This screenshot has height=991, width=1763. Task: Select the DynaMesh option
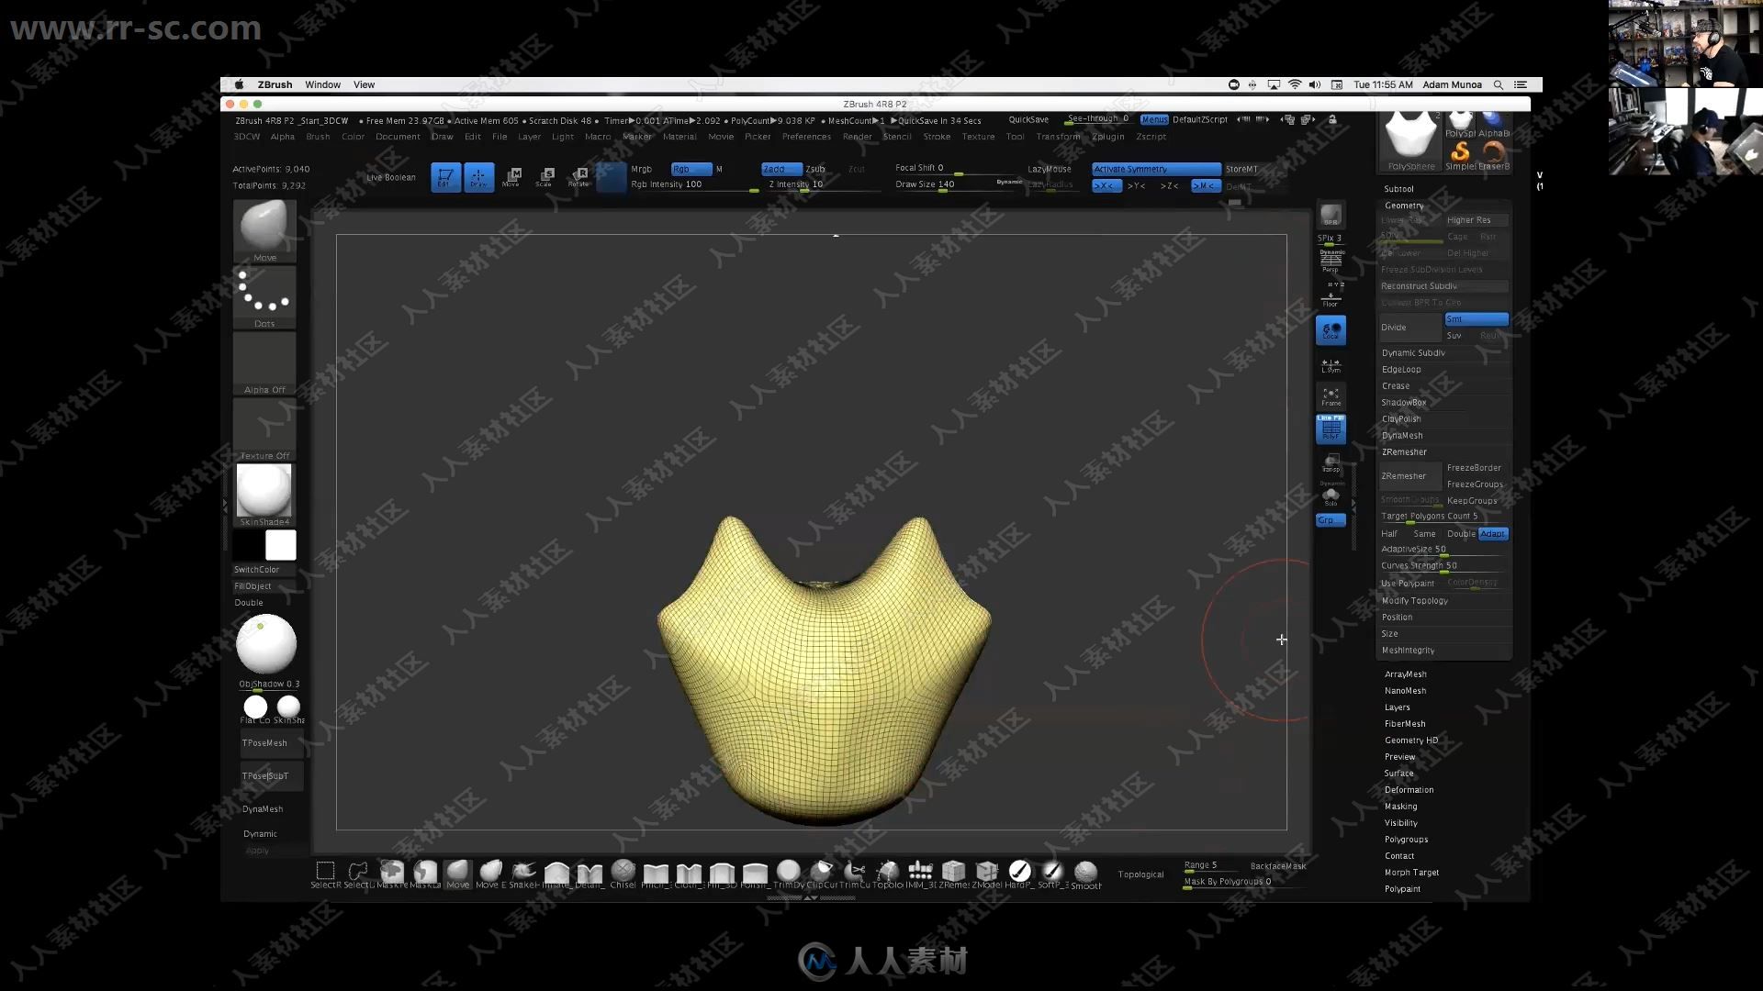[1403, 433]
